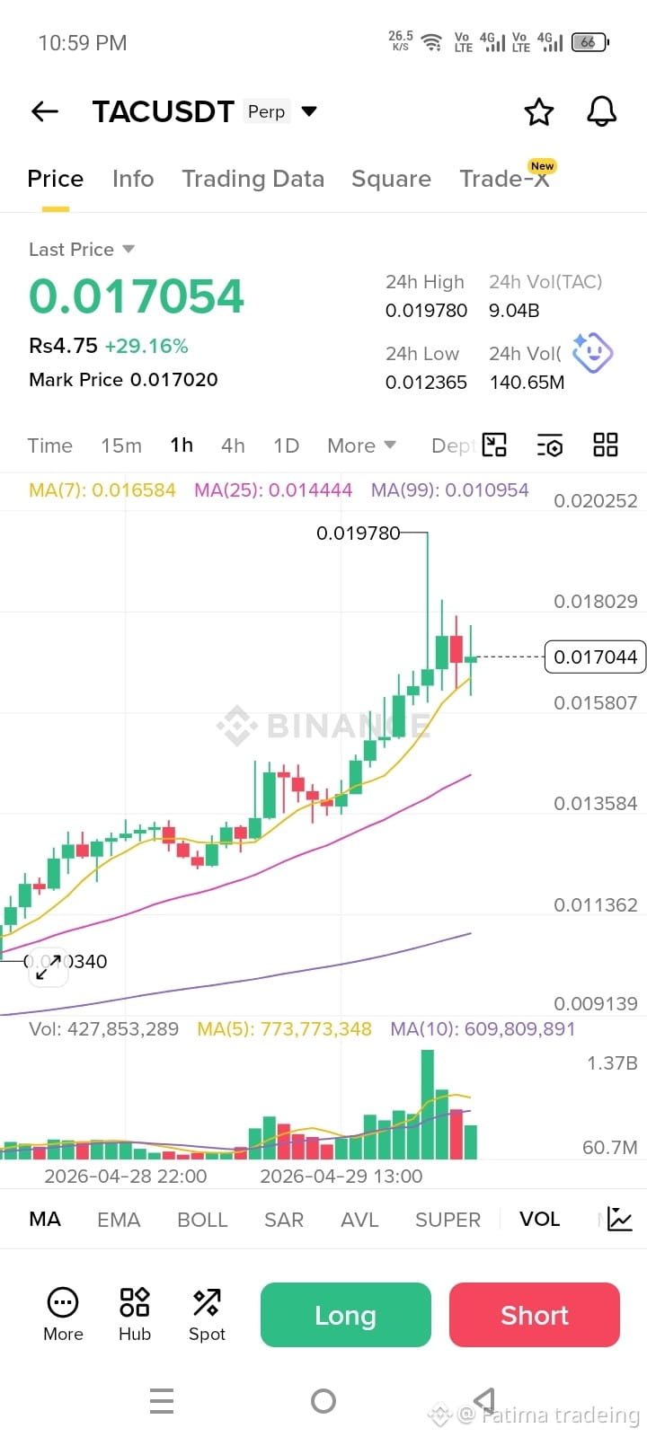Toggle SAR indicator
647x1437 pixels.
tap(284, 1220)
